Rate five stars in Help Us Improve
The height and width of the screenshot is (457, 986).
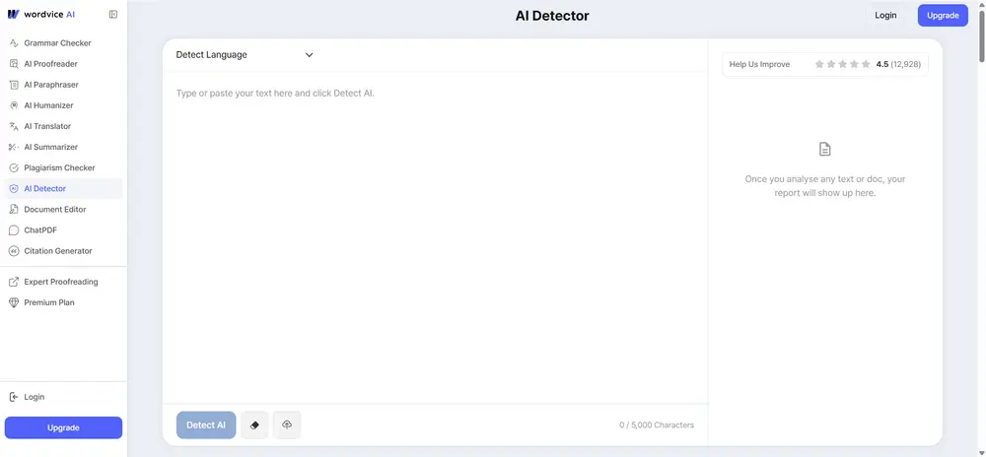pos(866,64)
